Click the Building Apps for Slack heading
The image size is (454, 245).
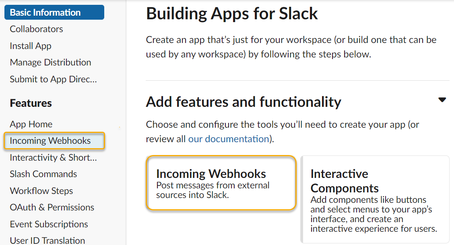tap(232, 14)
